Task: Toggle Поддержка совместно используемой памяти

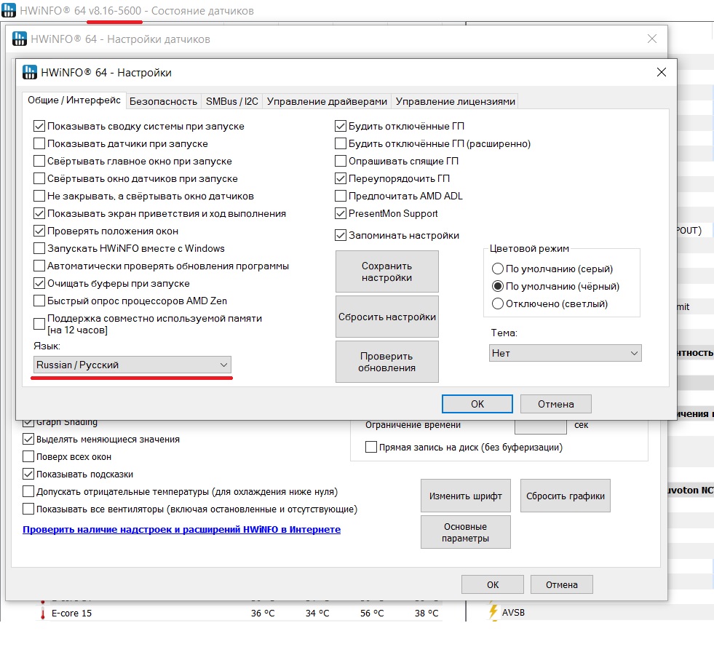Action: click(x=39, y=324)
